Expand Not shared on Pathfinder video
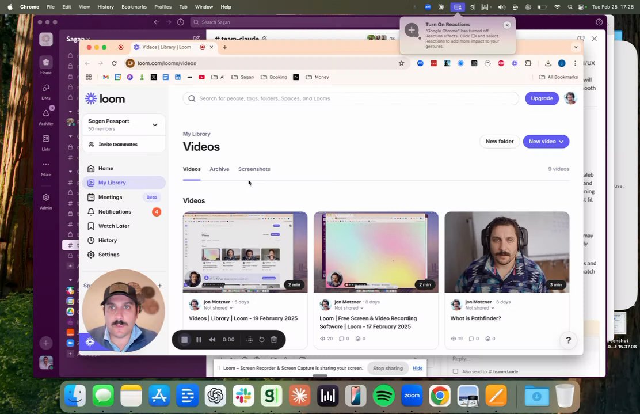 [x=479, y=308]
